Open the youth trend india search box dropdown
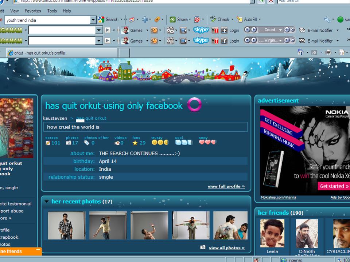This screenshot has width=350, height=262. point(93,20)
